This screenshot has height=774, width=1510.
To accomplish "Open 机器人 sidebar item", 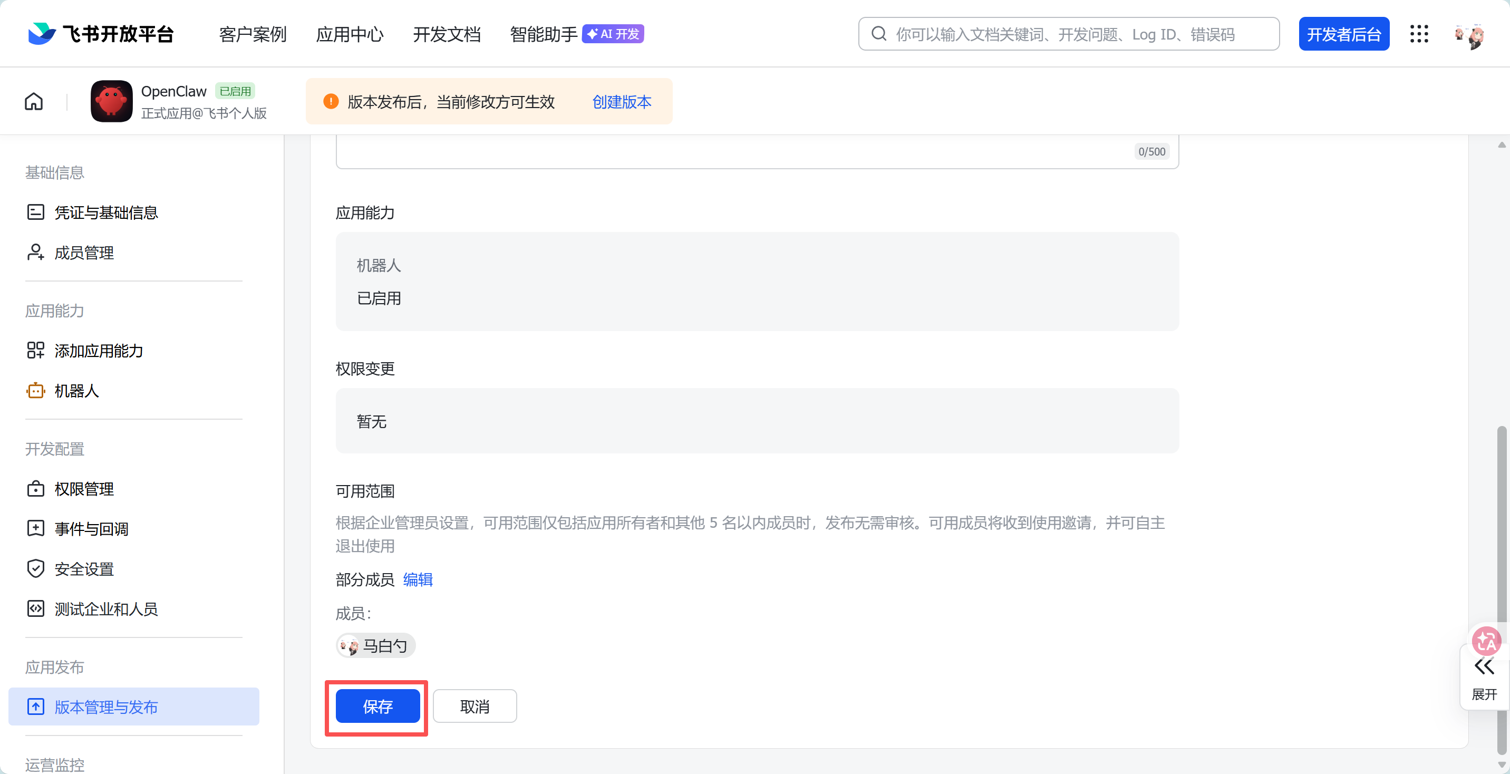I will [76, 391].
